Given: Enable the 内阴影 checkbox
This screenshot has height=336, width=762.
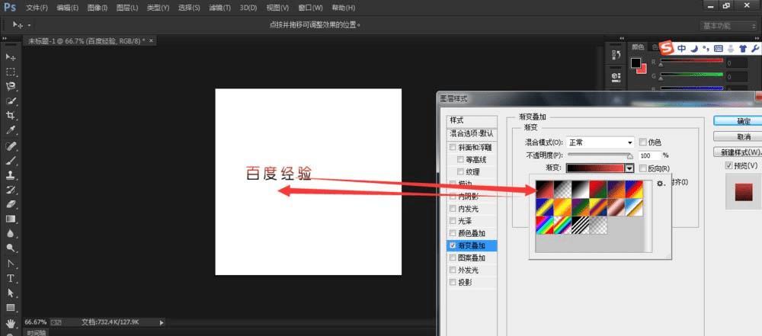Looking at the screenshot, I should (x=453, y=197).
